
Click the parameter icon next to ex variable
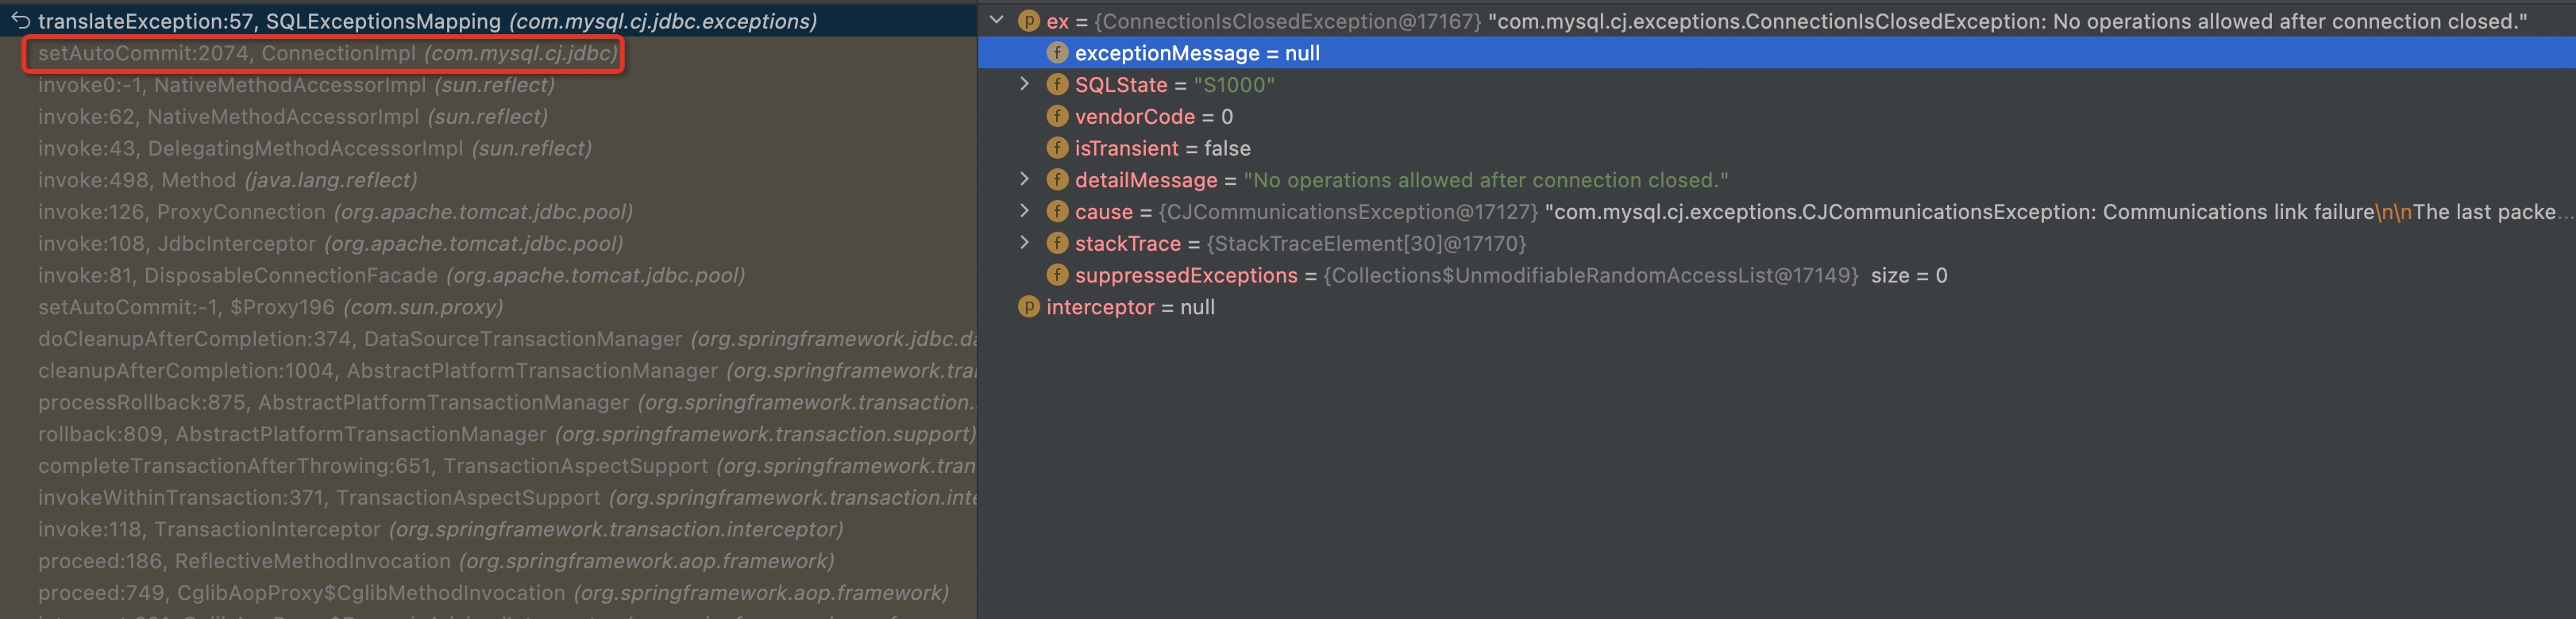[x=1028, y=21]
